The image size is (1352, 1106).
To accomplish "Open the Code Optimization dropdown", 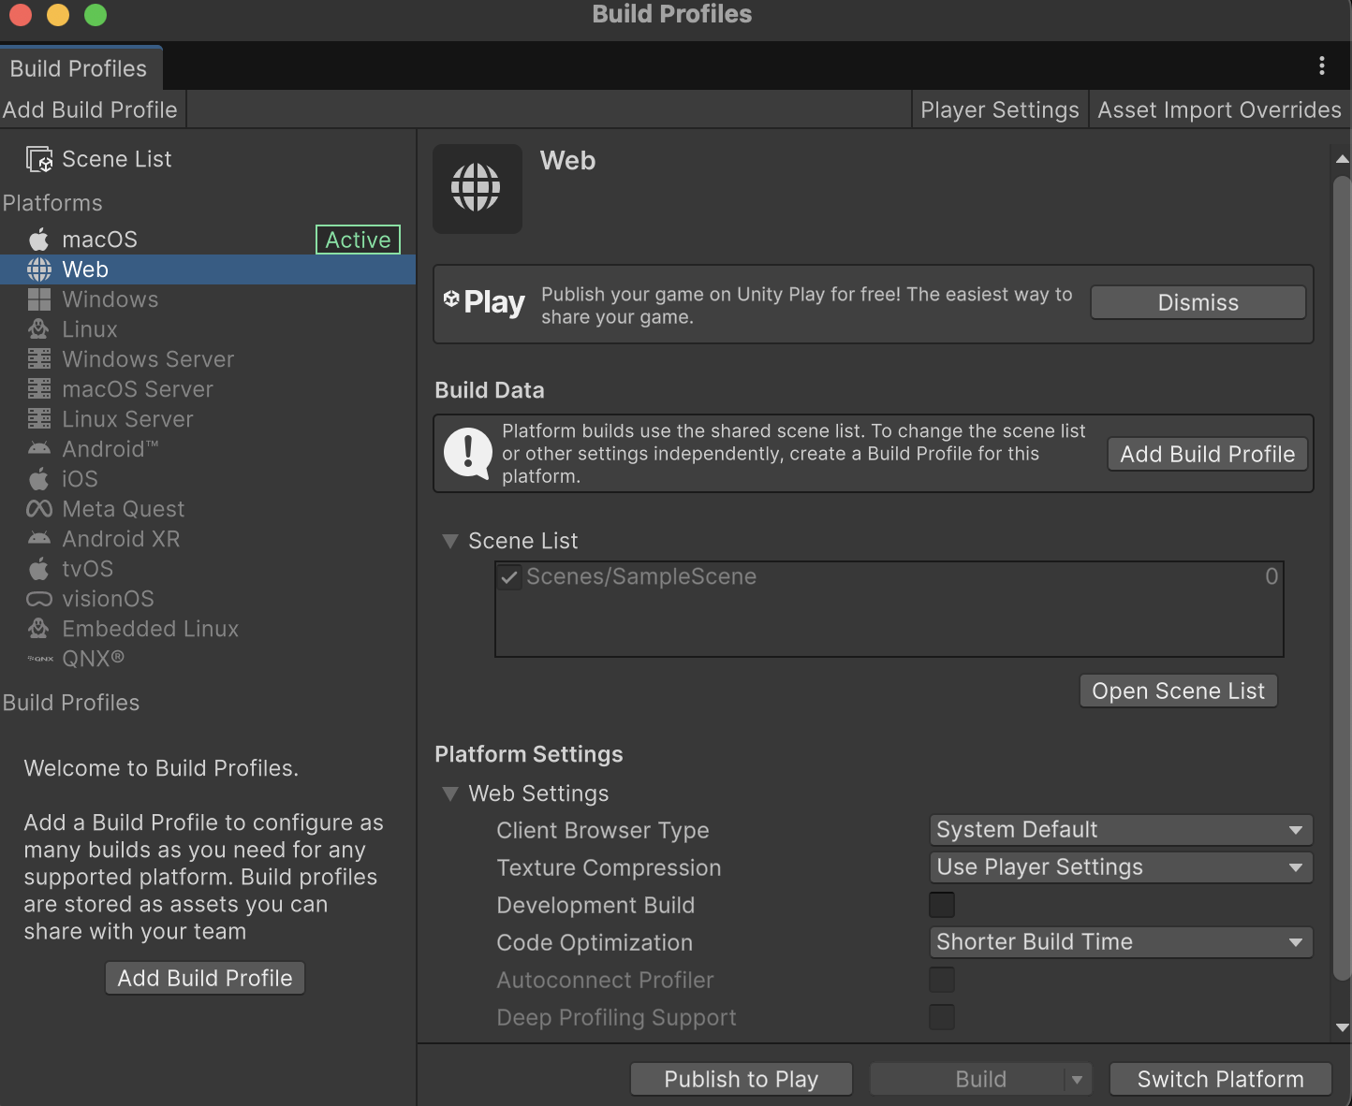I will coord(1120,942).
